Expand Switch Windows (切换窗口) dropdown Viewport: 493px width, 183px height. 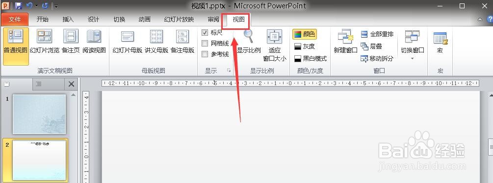click(x=412, y=46)
